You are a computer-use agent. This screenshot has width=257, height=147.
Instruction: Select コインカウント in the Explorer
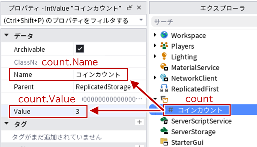coord(200,110)
